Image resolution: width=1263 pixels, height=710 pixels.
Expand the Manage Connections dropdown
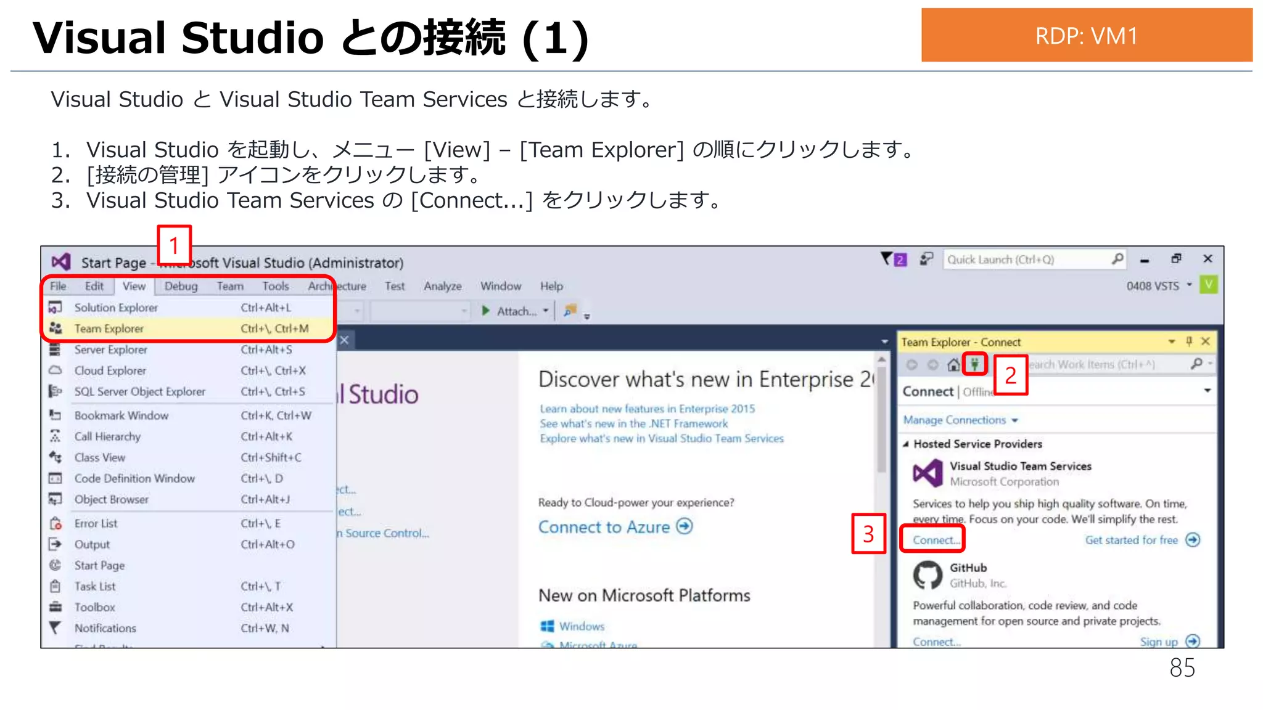coord(1015,420)
